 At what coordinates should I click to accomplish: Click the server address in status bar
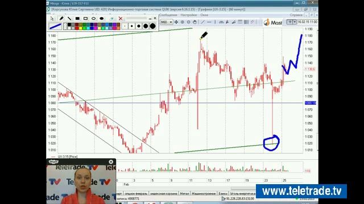pyautogui.click(x=240, y=198)
